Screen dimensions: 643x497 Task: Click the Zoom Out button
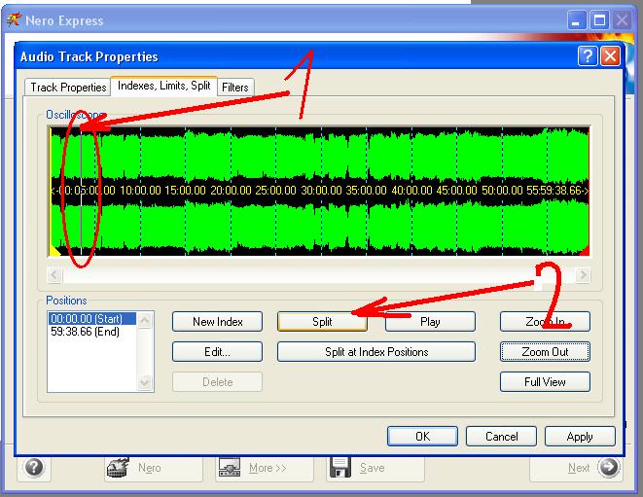(x=545, y=352)
